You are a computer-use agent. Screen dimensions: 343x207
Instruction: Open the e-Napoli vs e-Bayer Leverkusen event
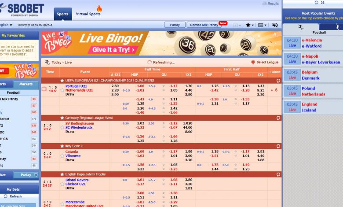pos(313,59)
